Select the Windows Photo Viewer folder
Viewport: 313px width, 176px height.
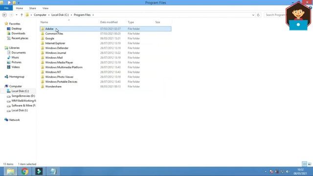[x=59, y=77]
